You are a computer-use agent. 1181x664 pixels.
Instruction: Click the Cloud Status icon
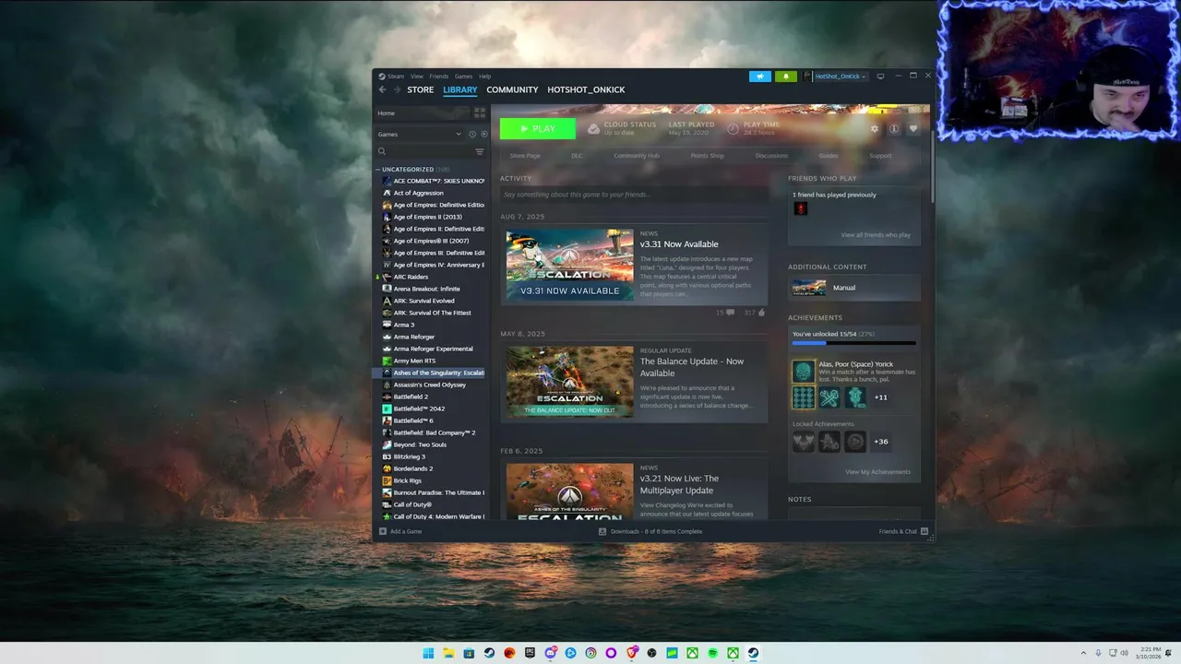pyautogui.click(x=593, y=128)
